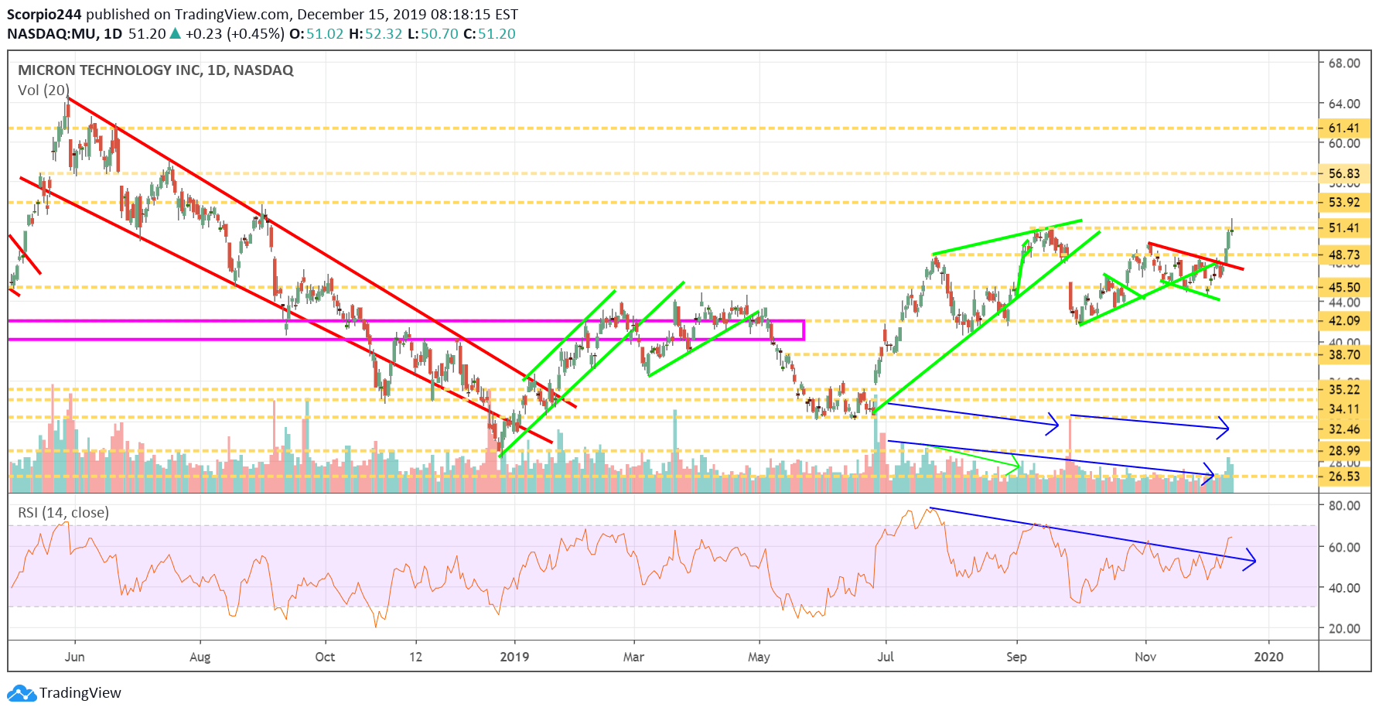The height and width of the screenshot is (714, 1379).
Task: Click the 80.00 RSI axis tick
Action: pyautogui.click(x=1344, y=506)
